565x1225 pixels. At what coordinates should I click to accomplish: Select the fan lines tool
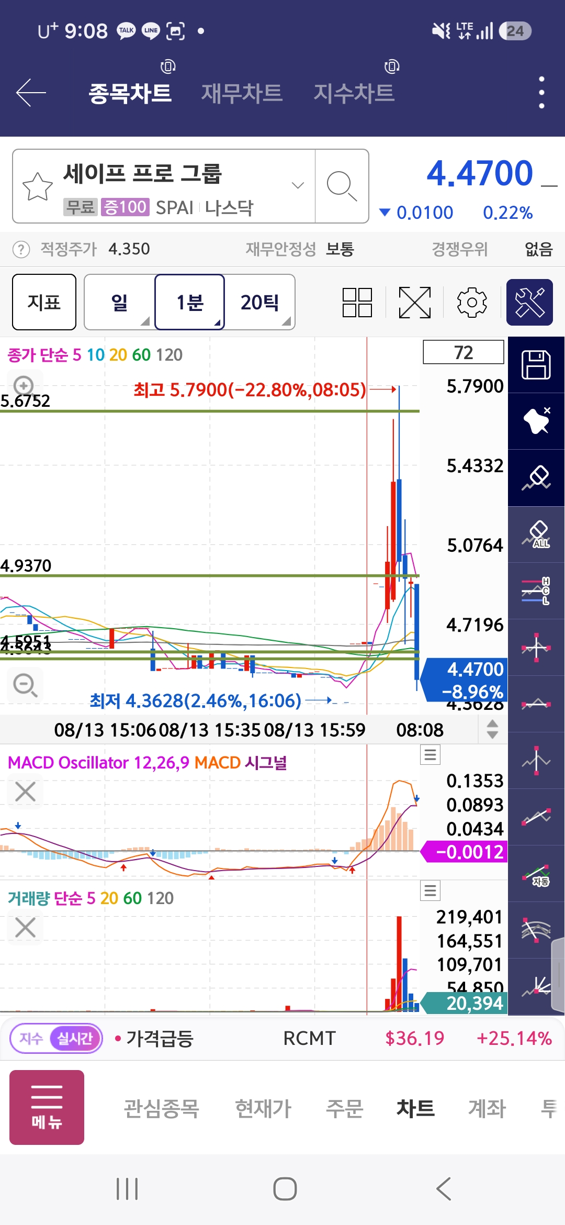coord(536,987)
